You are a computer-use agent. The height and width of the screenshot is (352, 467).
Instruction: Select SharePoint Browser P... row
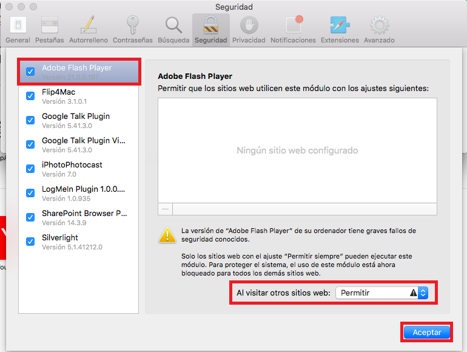tap(79, 218)
